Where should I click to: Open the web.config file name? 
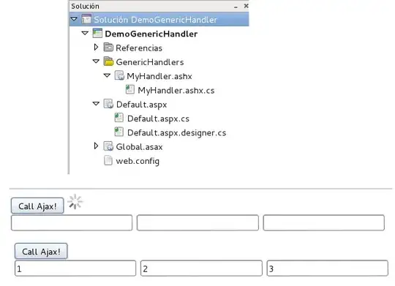click(x=138, y=161)
